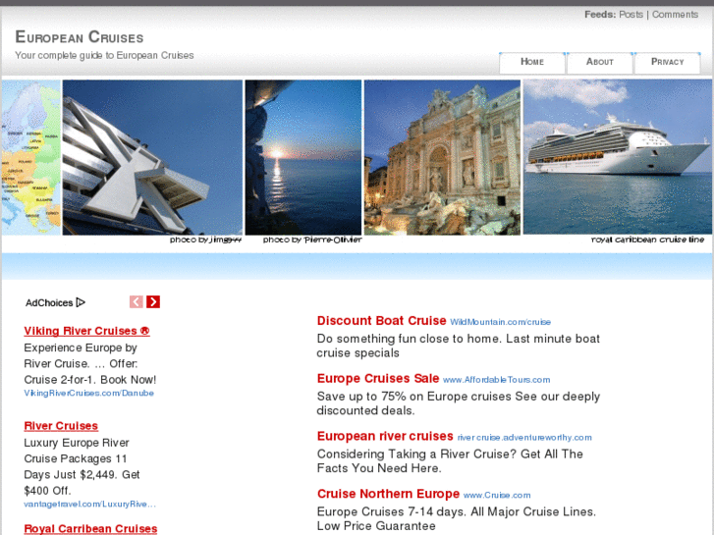The height and width of the screenshot is (535, 714).
Task: Click 'Considering Taking a River Cruise?' text
Action: (417, 454)
